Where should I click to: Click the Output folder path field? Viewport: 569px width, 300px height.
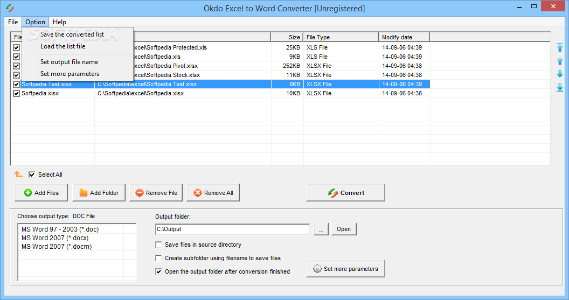(232, 229)
